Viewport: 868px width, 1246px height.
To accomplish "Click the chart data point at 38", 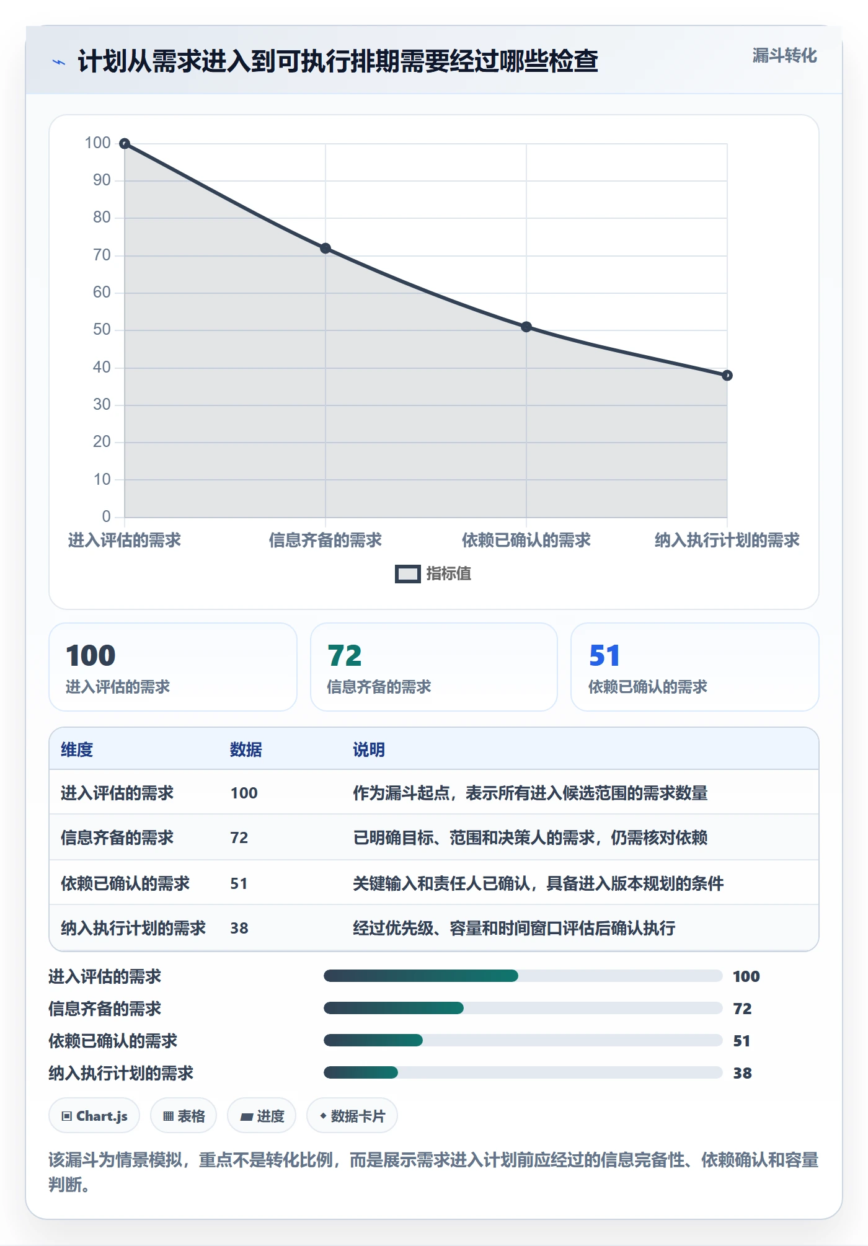I will pos(727,376).
